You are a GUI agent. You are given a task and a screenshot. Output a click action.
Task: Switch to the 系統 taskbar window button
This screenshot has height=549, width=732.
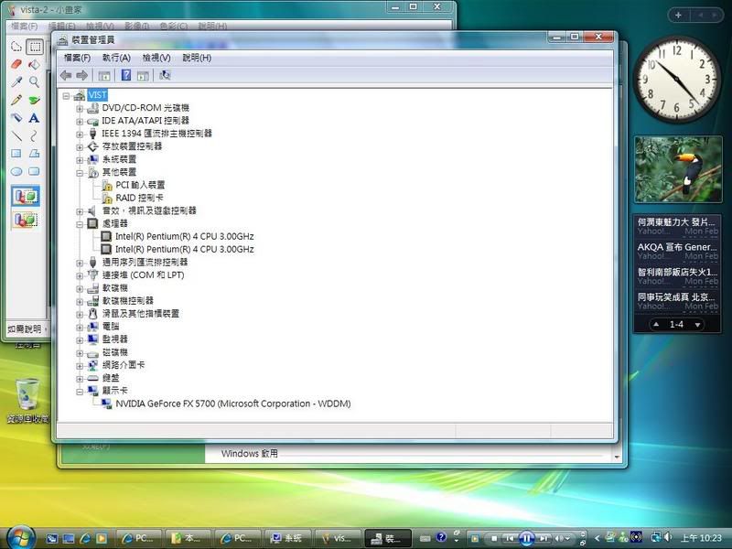point(287,538)
